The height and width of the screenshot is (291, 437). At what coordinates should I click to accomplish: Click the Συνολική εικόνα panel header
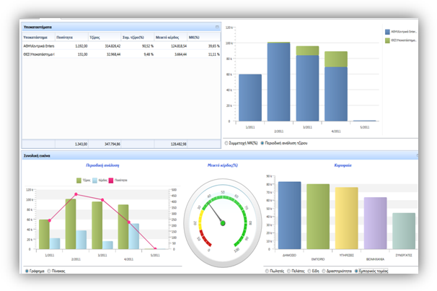tap(220, 155)
